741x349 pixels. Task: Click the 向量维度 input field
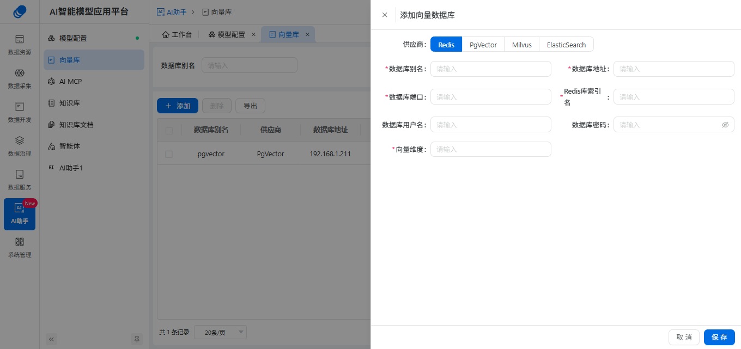(x=491, y=149)
